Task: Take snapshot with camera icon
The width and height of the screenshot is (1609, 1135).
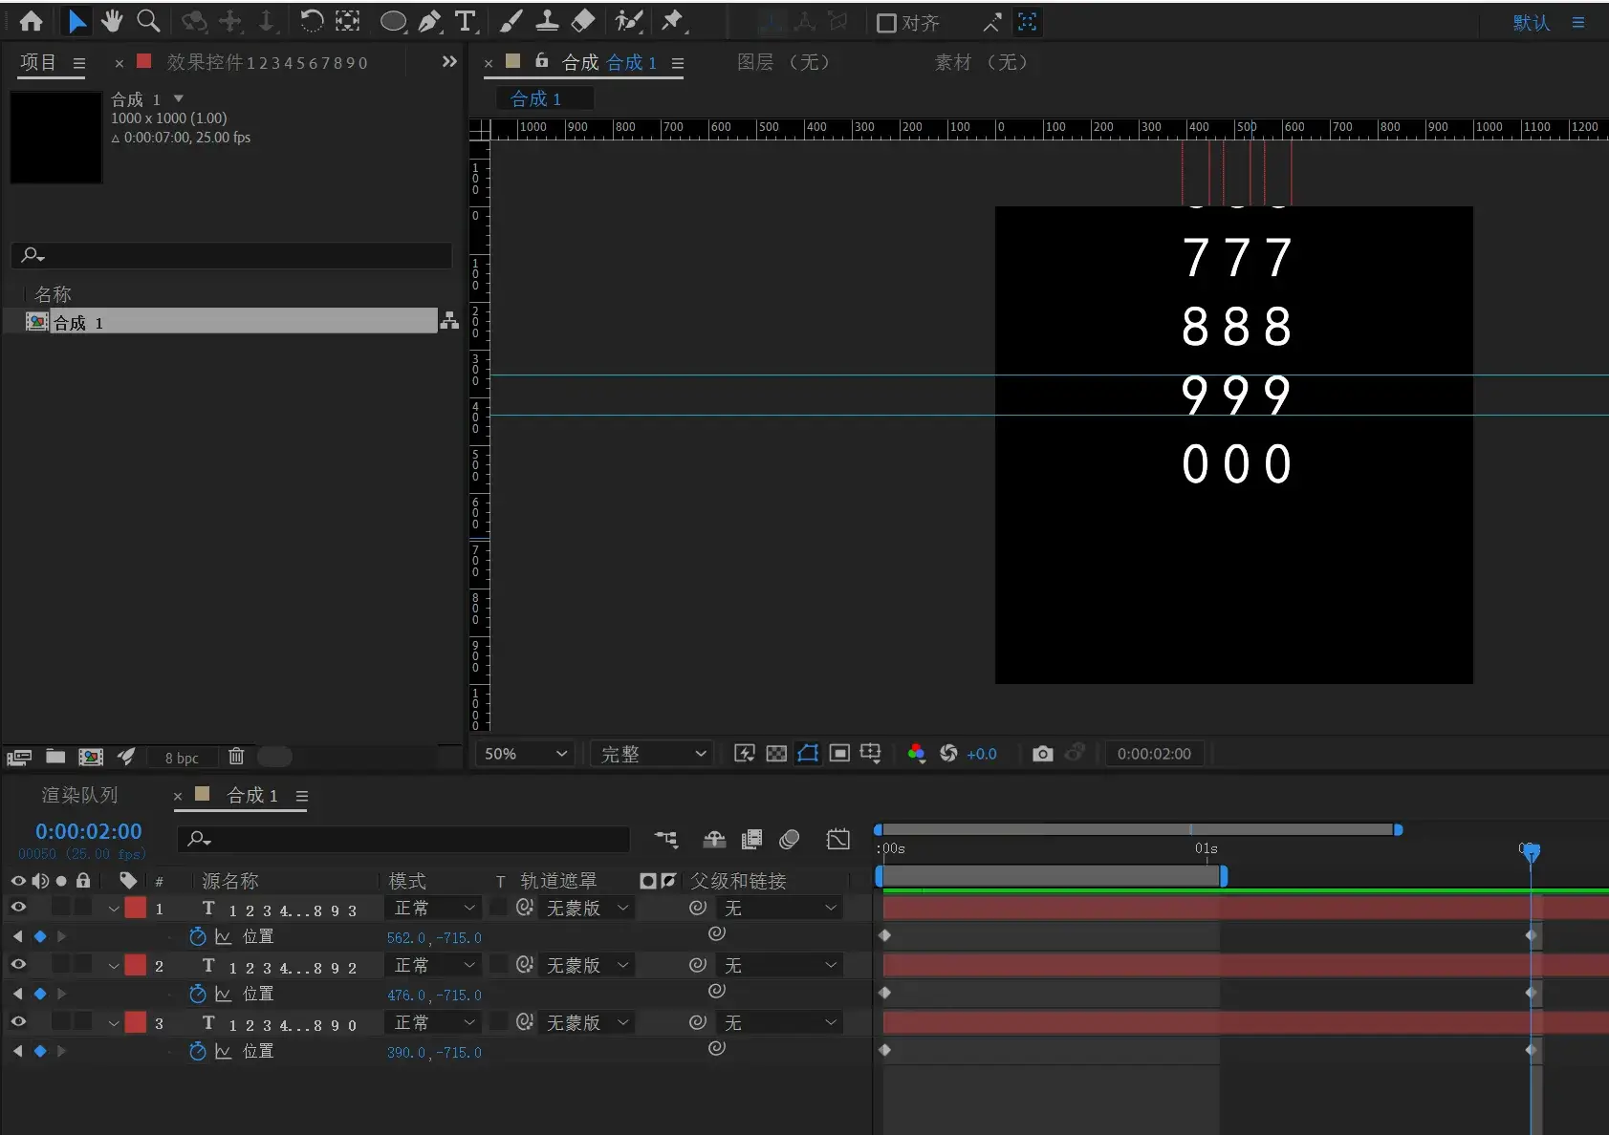Action: [x=1043, y=753]
